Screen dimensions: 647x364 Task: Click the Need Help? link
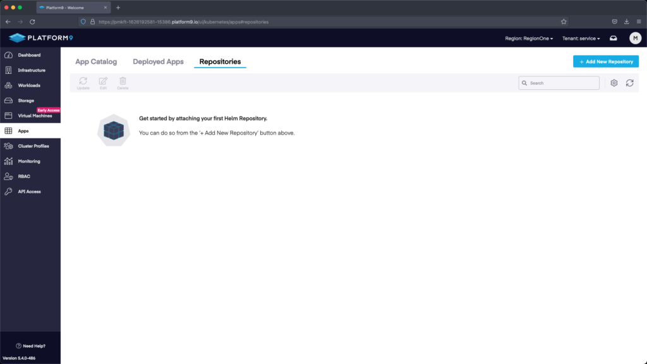click(30, 346)
